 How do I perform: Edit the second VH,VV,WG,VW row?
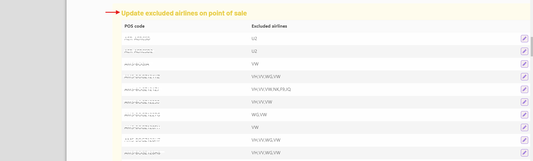point(524,140)
